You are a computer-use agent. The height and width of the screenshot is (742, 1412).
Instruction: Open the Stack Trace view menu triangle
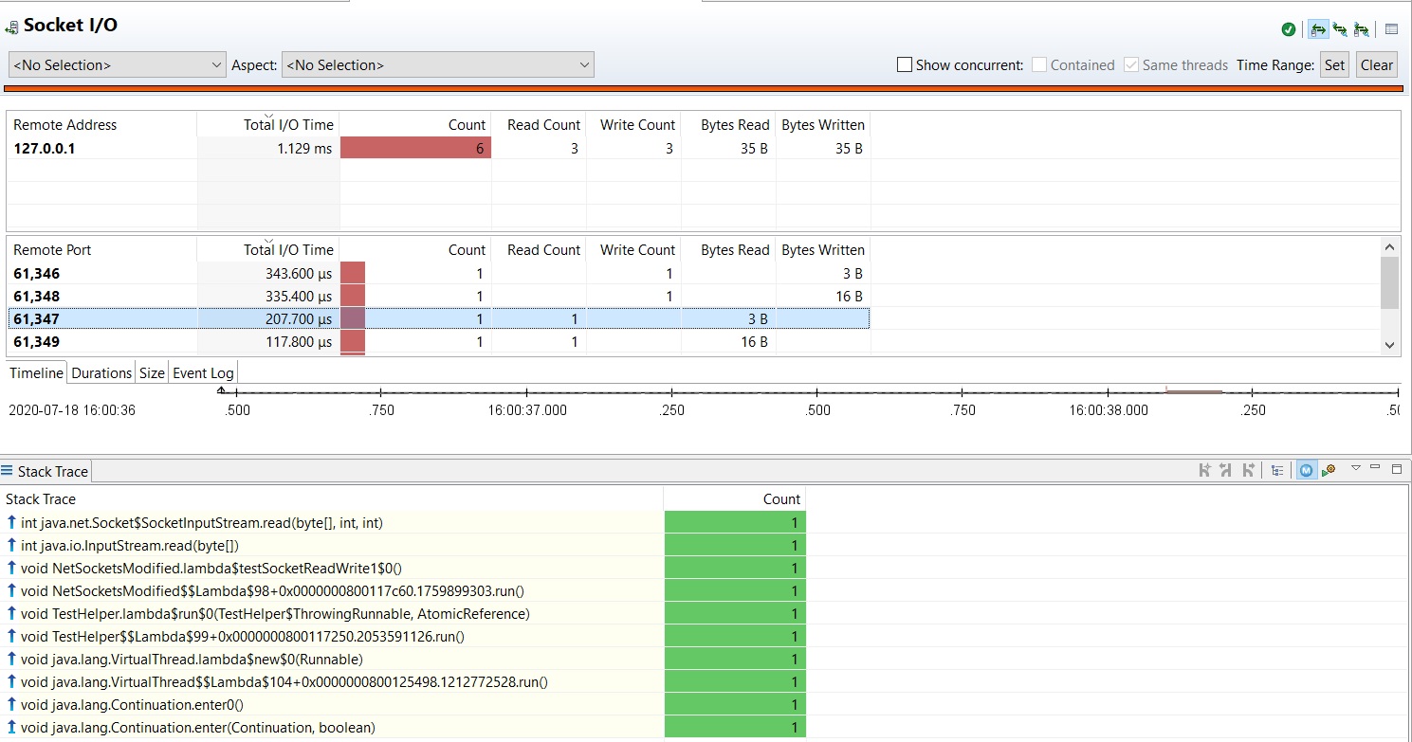pos(1355,468)
